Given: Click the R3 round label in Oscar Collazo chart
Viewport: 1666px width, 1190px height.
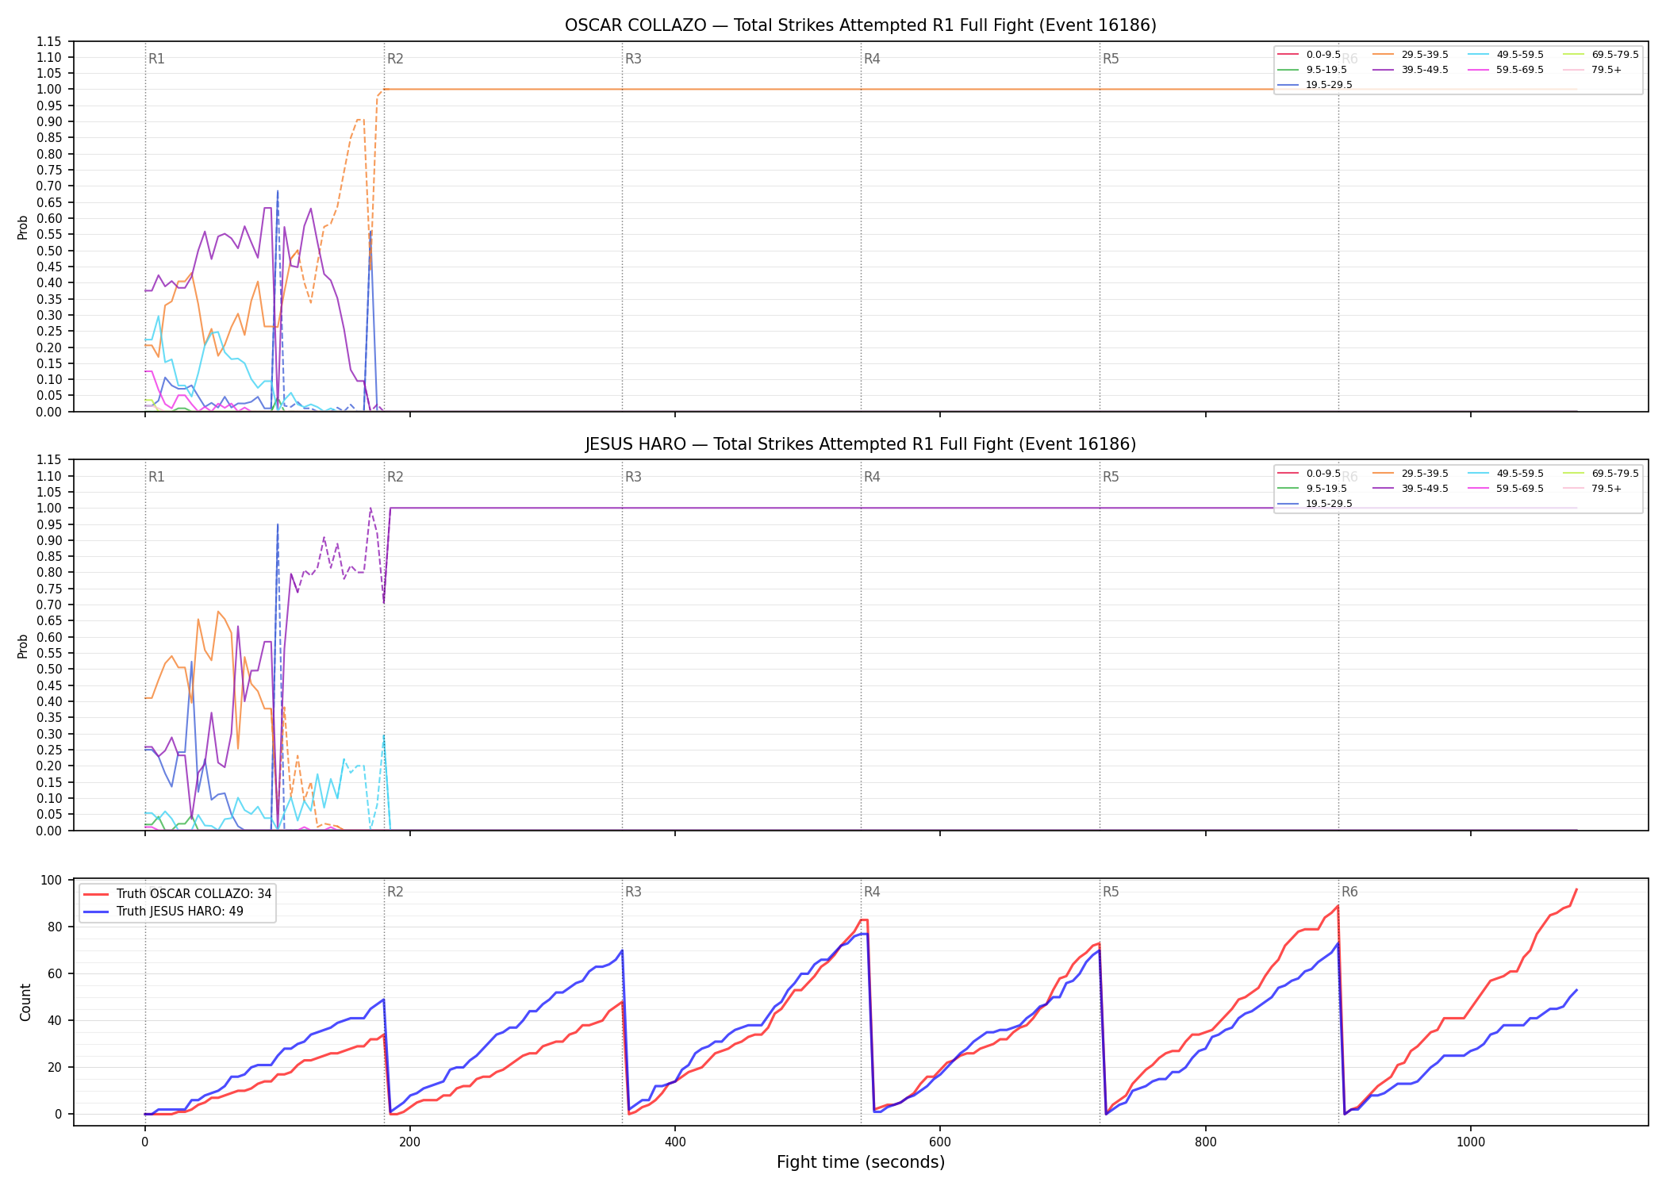Looking at the screenshot, I should [x=633, y=59].
